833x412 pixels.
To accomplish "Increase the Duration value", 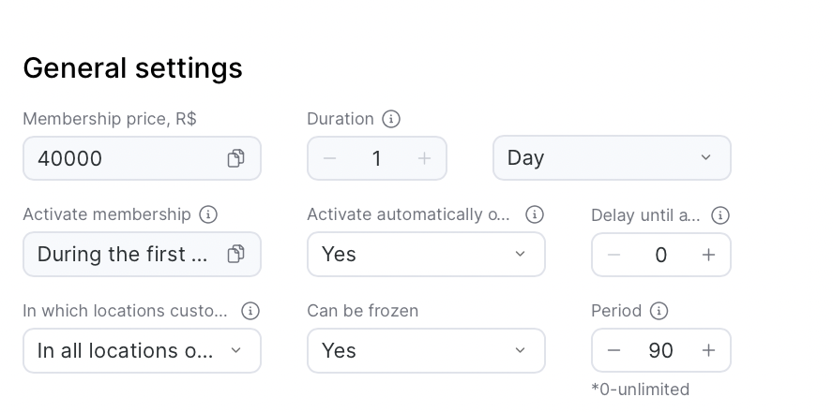I will 424,158.
